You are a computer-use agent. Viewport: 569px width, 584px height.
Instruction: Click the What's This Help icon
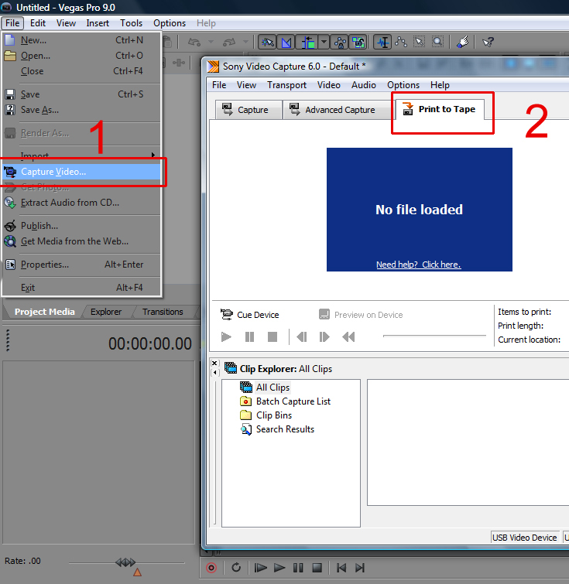click(488, 42)
